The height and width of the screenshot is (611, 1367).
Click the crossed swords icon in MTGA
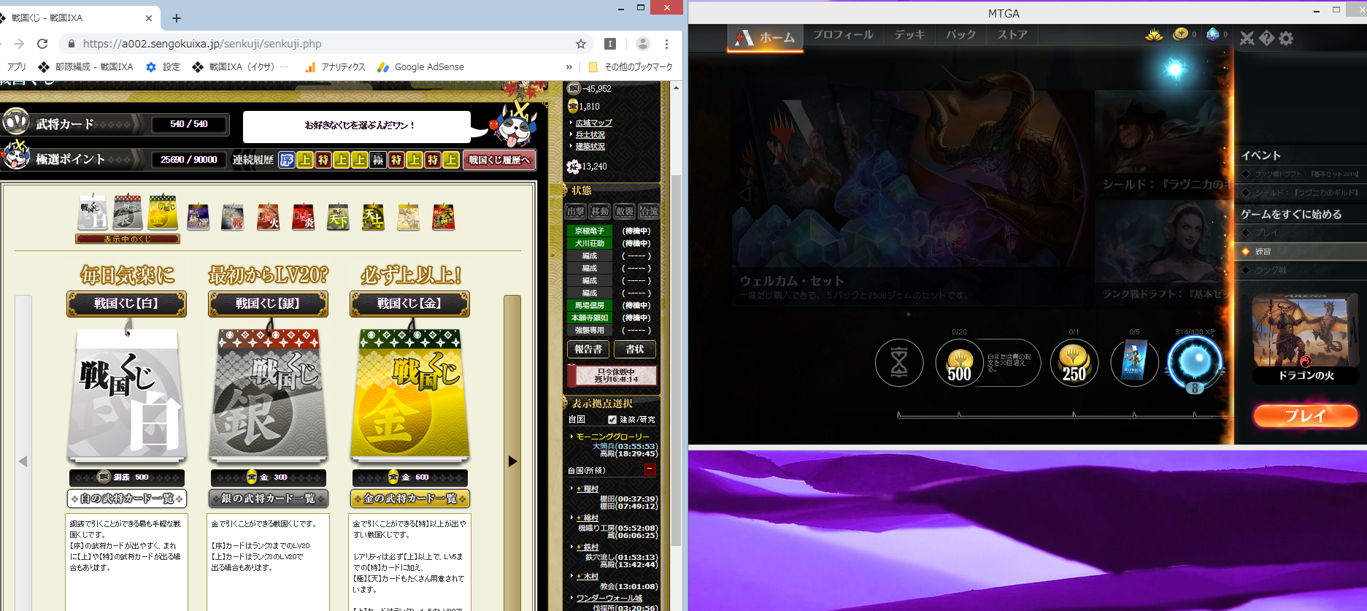(x=1247, y=38)
